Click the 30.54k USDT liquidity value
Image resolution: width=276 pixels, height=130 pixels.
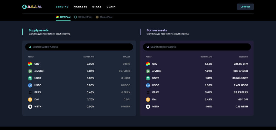click(240, 78)
